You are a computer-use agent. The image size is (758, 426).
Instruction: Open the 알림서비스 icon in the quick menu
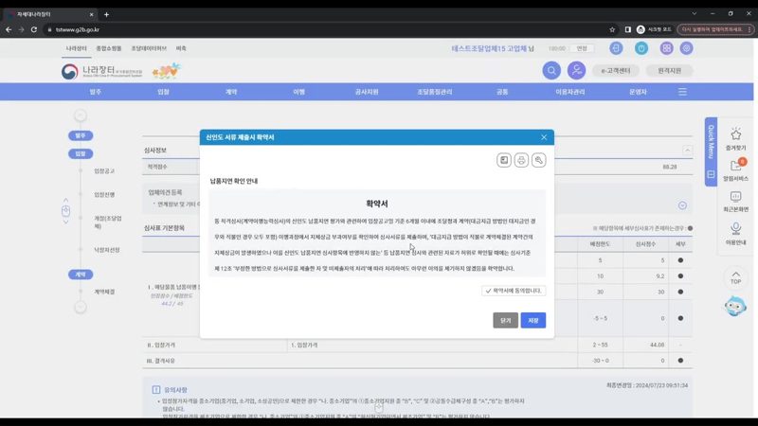click(736, 165)
